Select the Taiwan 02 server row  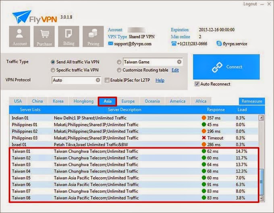pyautogui.click(x=134, y=158)
